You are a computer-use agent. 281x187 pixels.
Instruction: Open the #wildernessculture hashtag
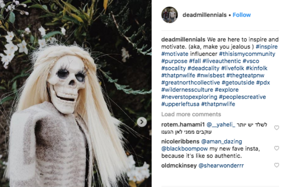[187, 90]
